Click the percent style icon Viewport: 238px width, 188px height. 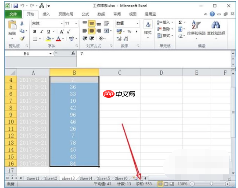pos(129,32)
